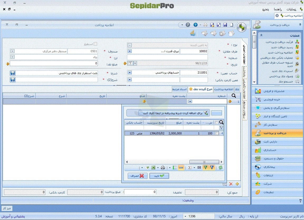Open the ارز dropdown arrow
This screenshot has height=220, width=304.
[12, 57]
